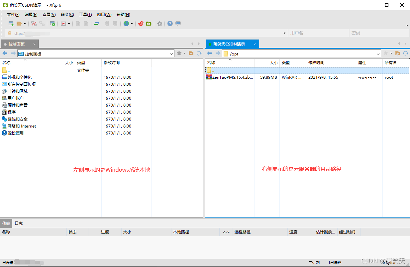Click the New Session toolbar icon

11,24
